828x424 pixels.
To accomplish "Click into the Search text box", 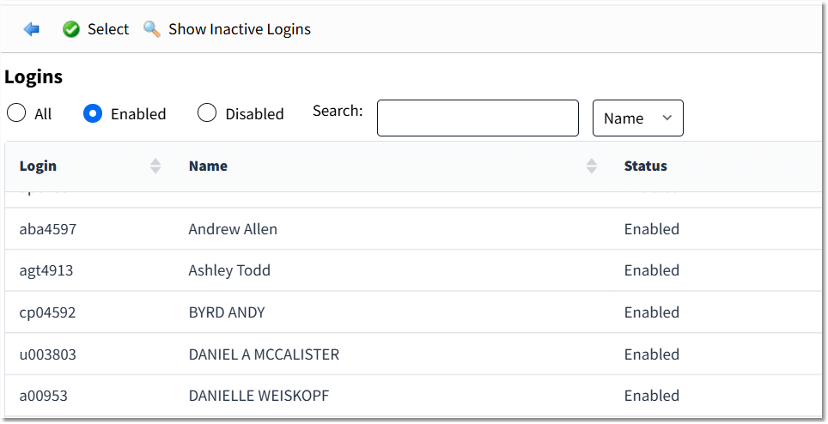I will [478, 118].
